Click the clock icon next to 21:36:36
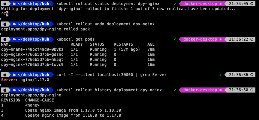 tap(252, 75)
